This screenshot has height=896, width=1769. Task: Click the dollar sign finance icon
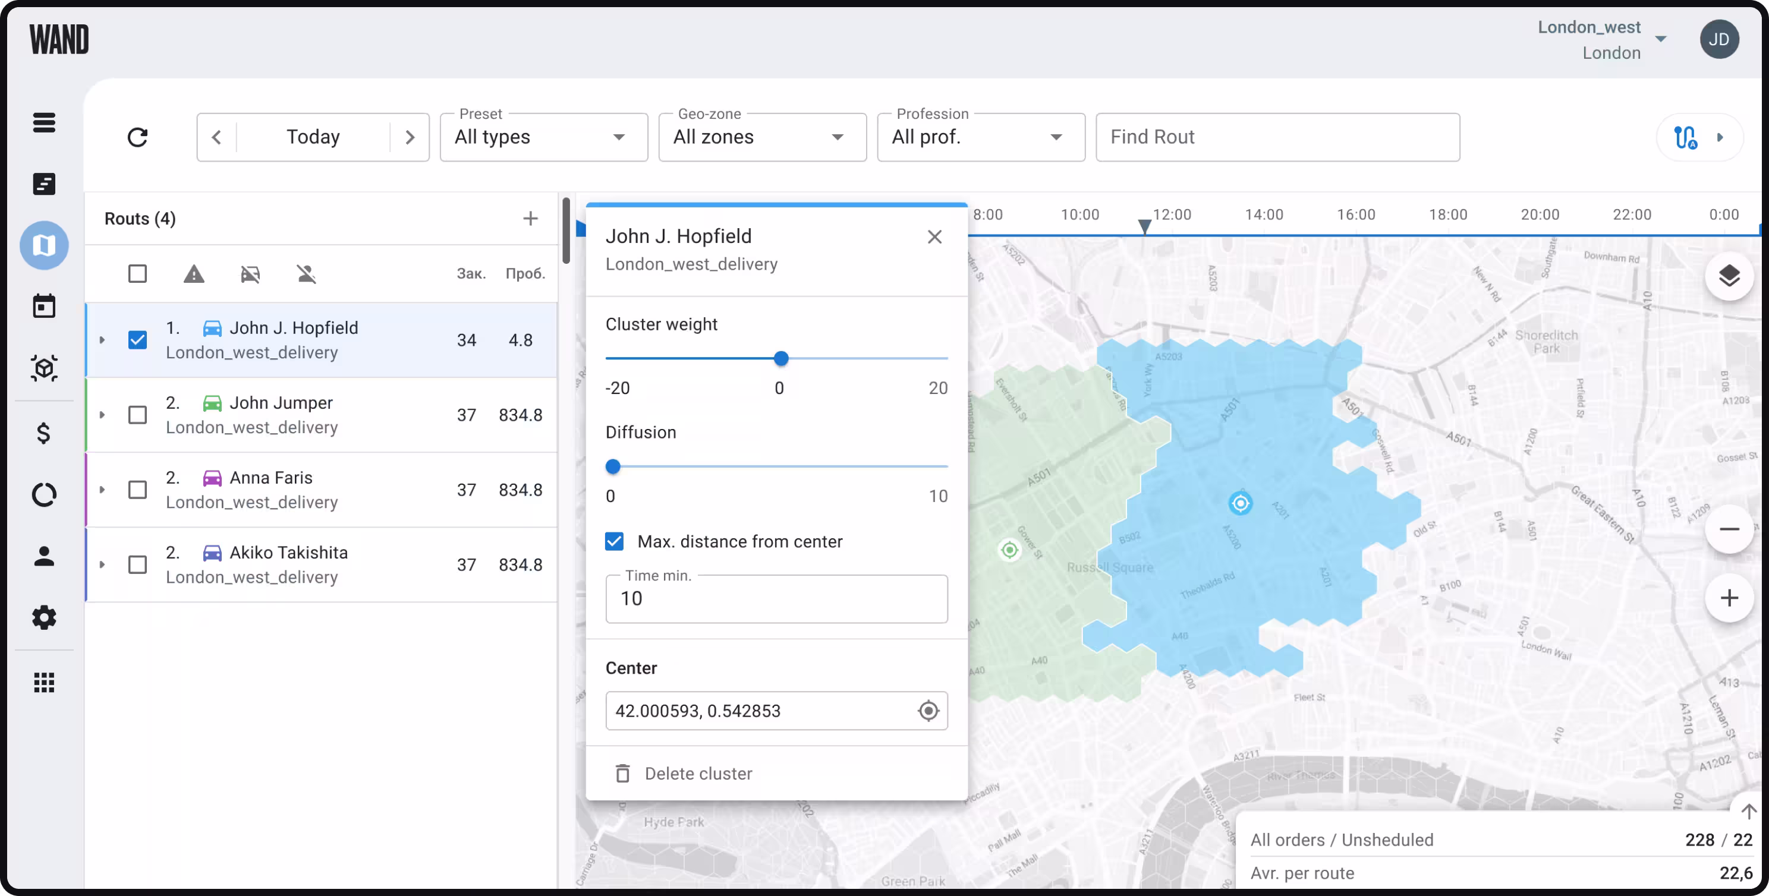44,433
